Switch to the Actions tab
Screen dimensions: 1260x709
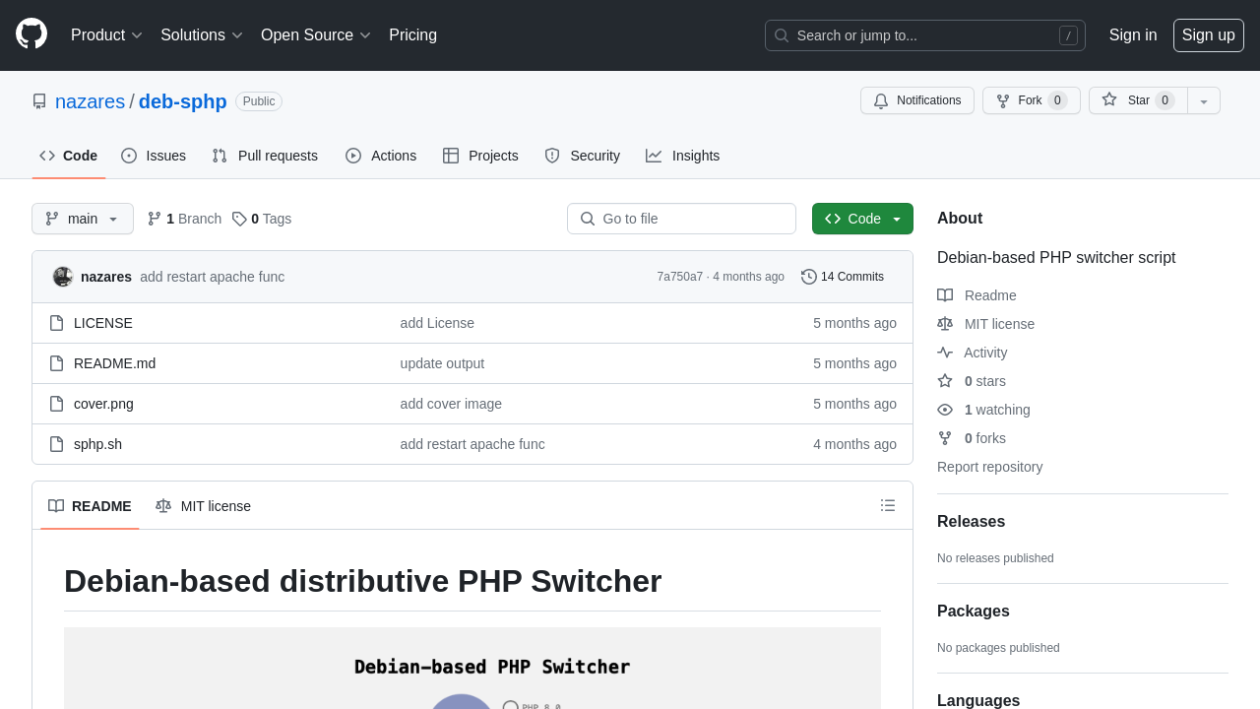tap(381, 156)
